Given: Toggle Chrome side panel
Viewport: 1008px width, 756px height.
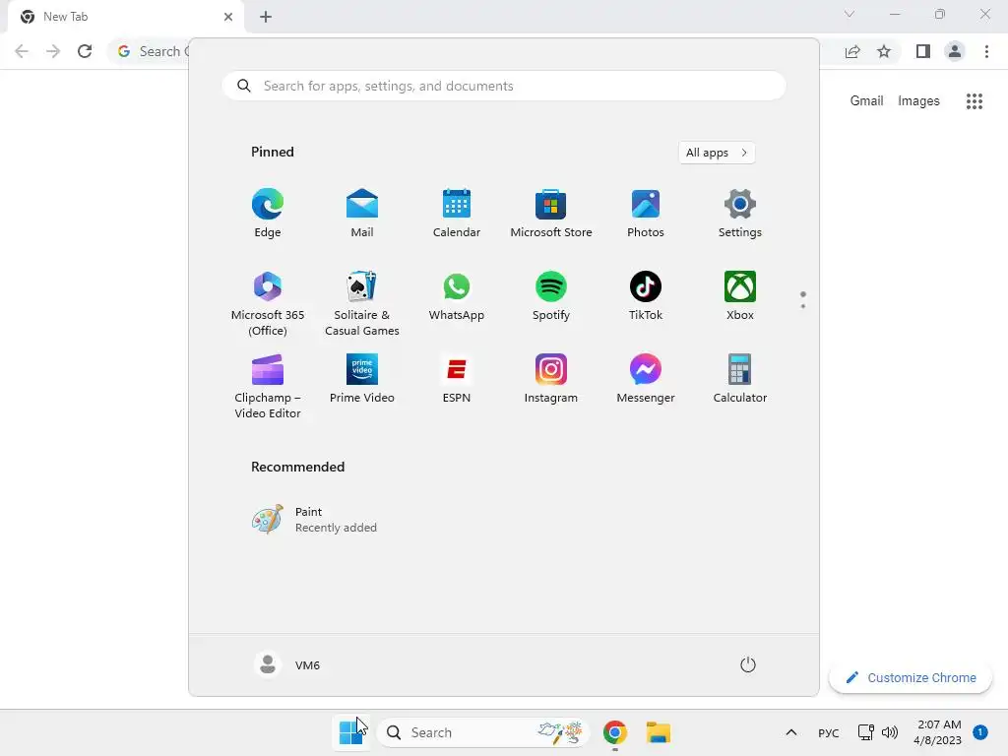Looking at the screenshot, I should [923, 51].
